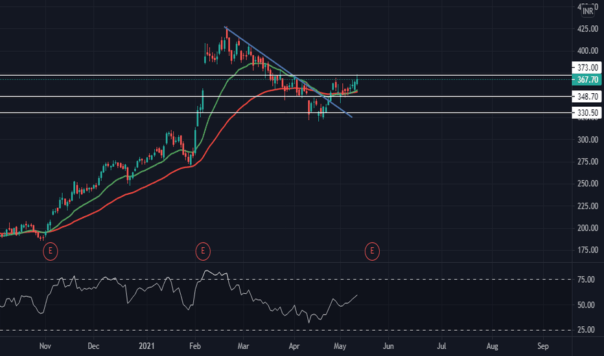Click the Jul label on time axis

441,346
